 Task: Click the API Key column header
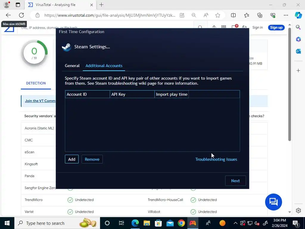pyautogui.click(x=132, y=94)
